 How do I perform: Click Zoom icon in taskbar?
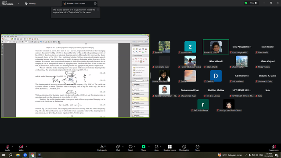(x=25, y=155)
